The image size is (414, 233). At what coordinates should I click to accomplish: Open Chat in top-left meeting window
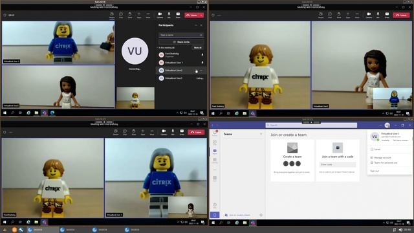121,15
